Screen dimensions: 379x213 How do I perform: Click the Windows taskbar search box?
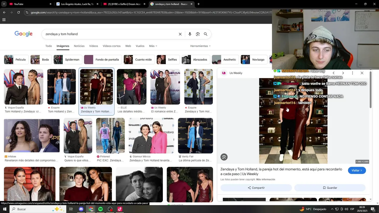(38, 209)
